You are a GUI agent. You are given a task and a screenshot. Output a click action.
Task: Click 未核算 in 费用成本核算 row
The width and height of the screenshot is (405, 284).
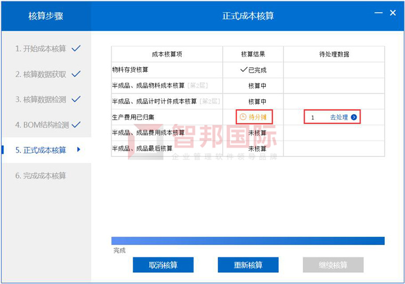(x=257, y=133)
